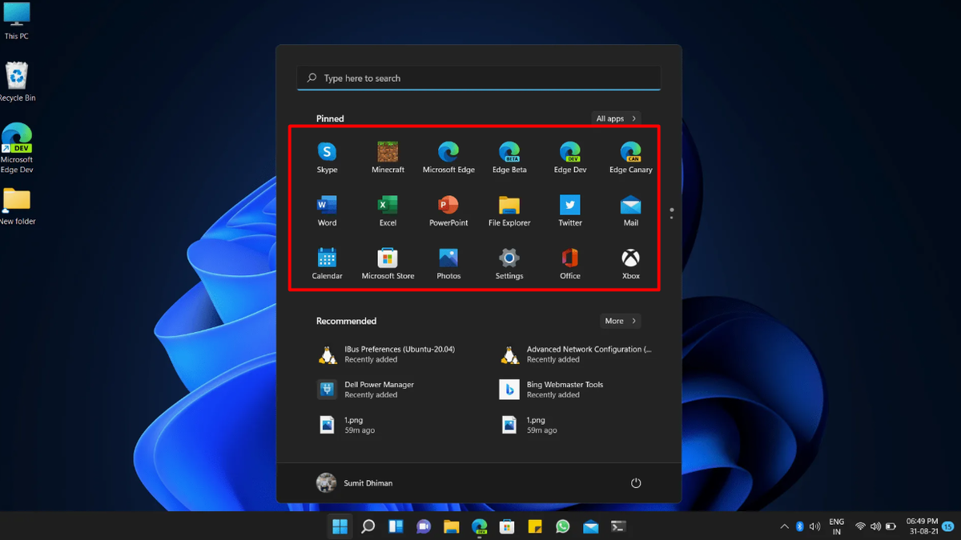Select New folder on desktop

[17, 207]
